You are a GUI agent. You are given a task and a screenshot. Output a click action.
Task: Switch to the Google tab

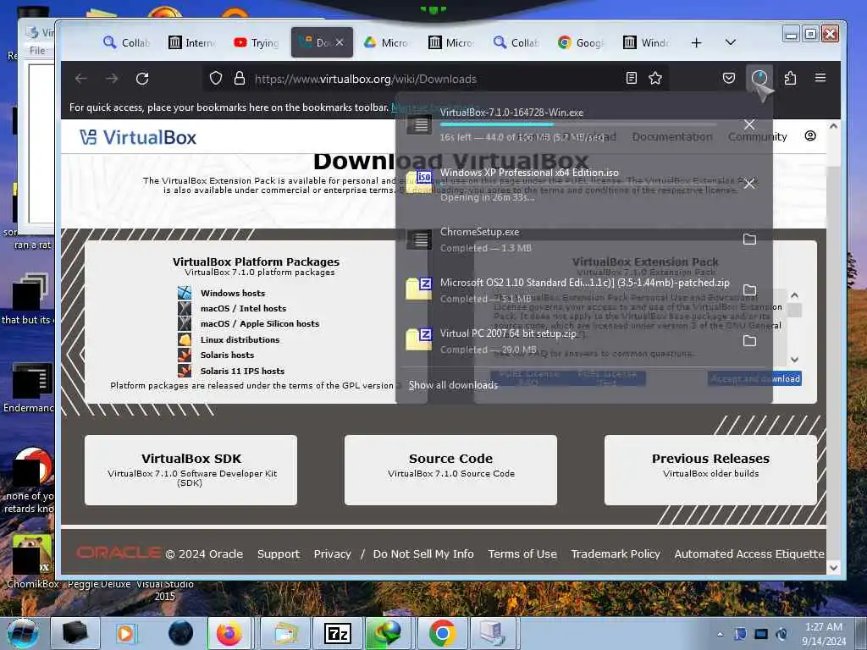[581, 42]
